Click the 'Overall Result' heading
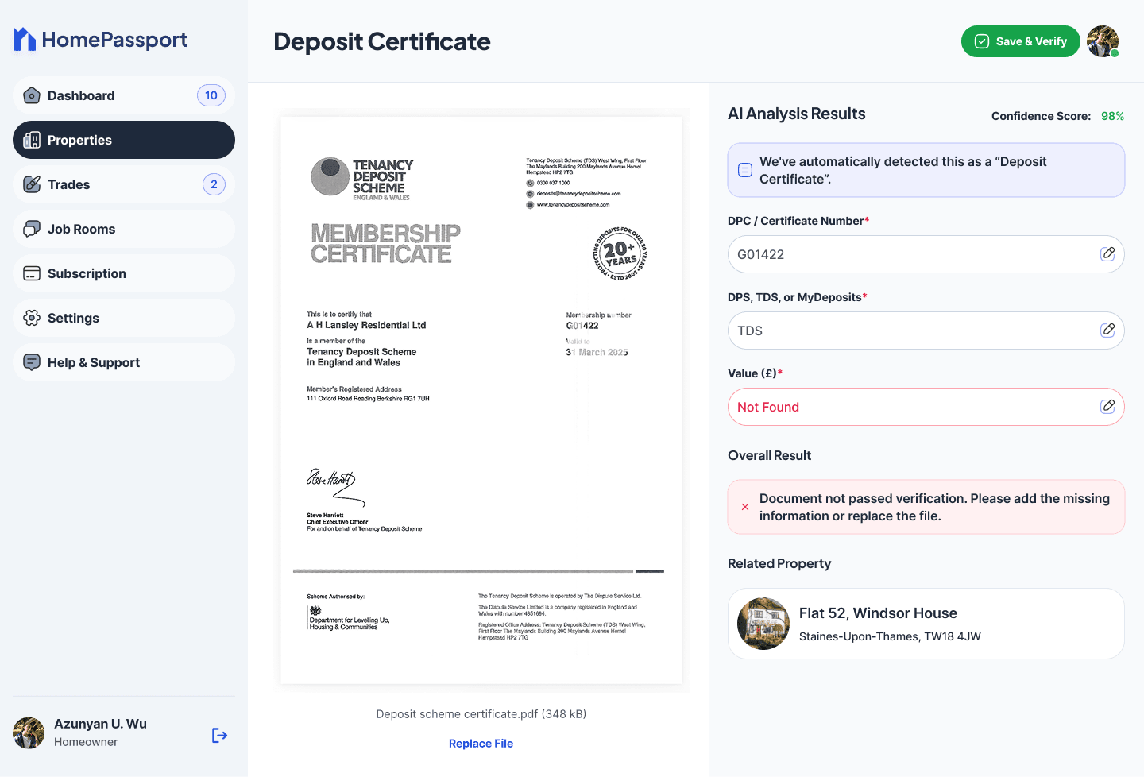The width and height of the screenshot is (1144, 777). tap(770, 455)
